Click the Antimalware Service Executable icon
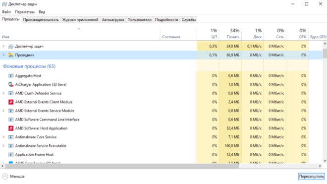The width and height of the screenshot is (327, 184). tap(11, 146)
